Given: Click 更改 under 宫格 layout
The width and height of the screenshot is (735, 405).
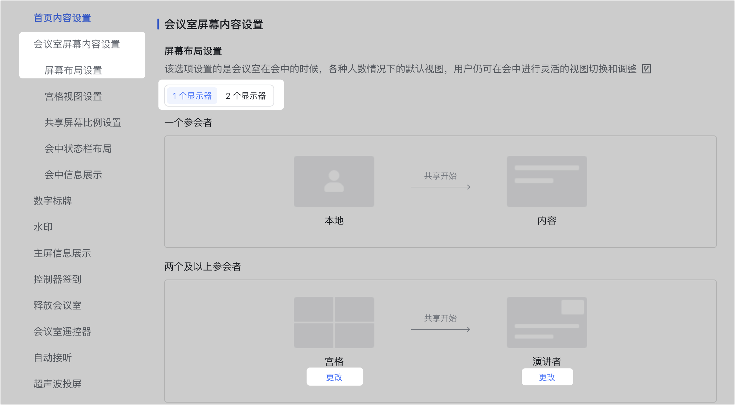Looking at the screenshot, I should pyautogui.click(x=334, y=377).
